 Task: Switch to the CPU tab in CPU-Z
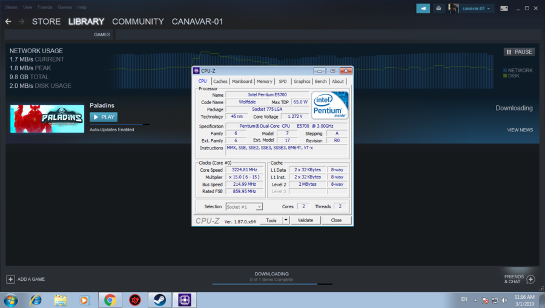tap(202, 81)
